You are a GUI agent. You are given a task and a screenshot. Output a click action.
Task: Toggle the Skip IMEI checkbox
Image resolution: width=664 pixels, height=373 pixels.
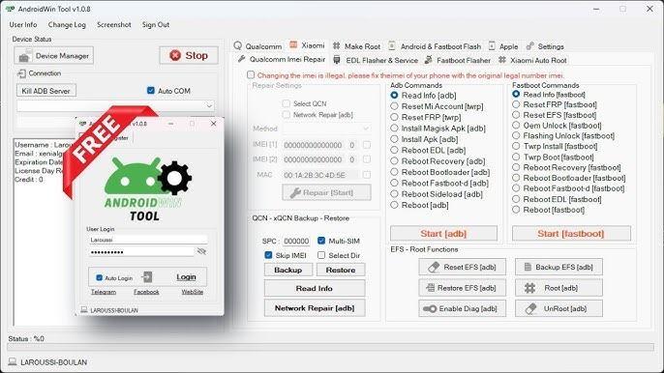point(268,255)
